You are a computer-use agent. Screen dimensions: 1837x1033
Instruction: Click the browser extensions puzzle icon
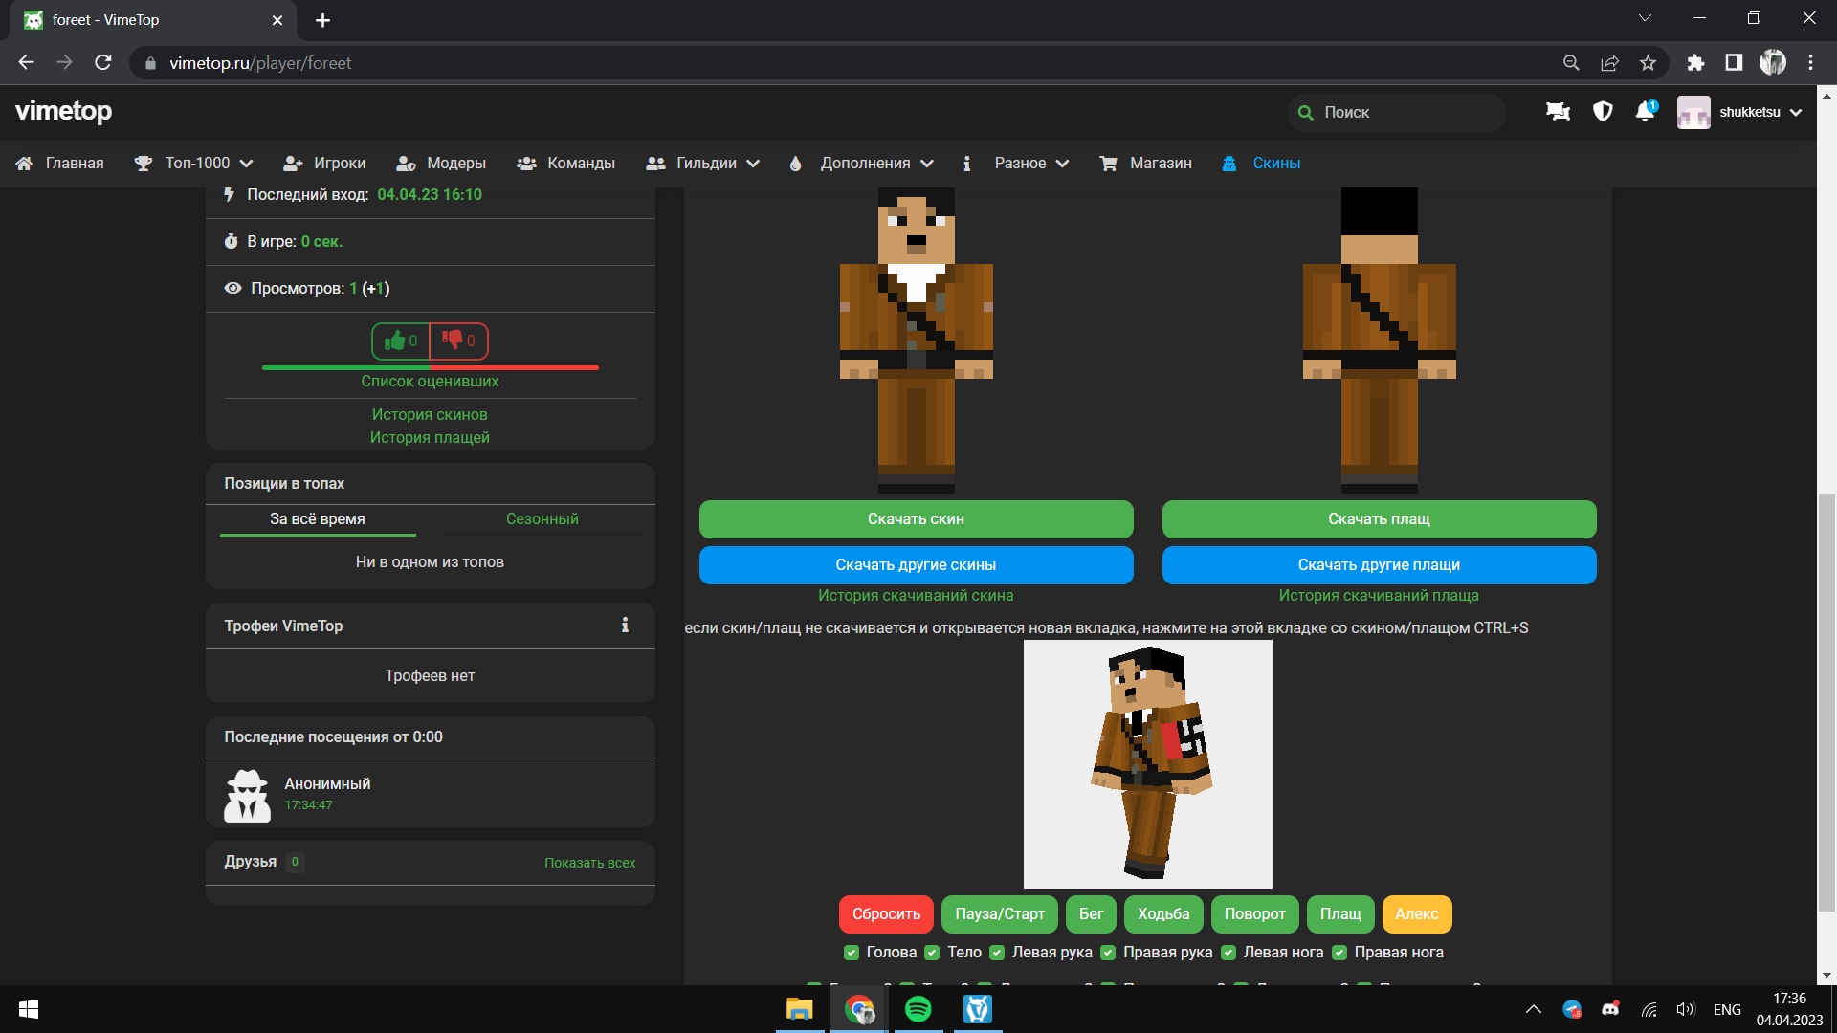(x=1695, y=63)
